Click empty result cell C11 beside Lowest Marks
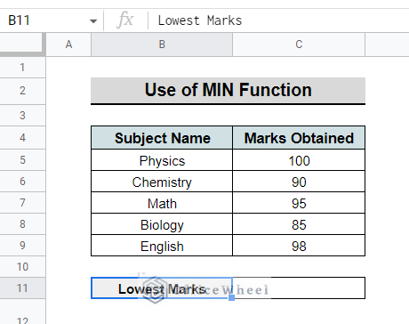Viewport: 409px width, 324px height. [299, 288]
